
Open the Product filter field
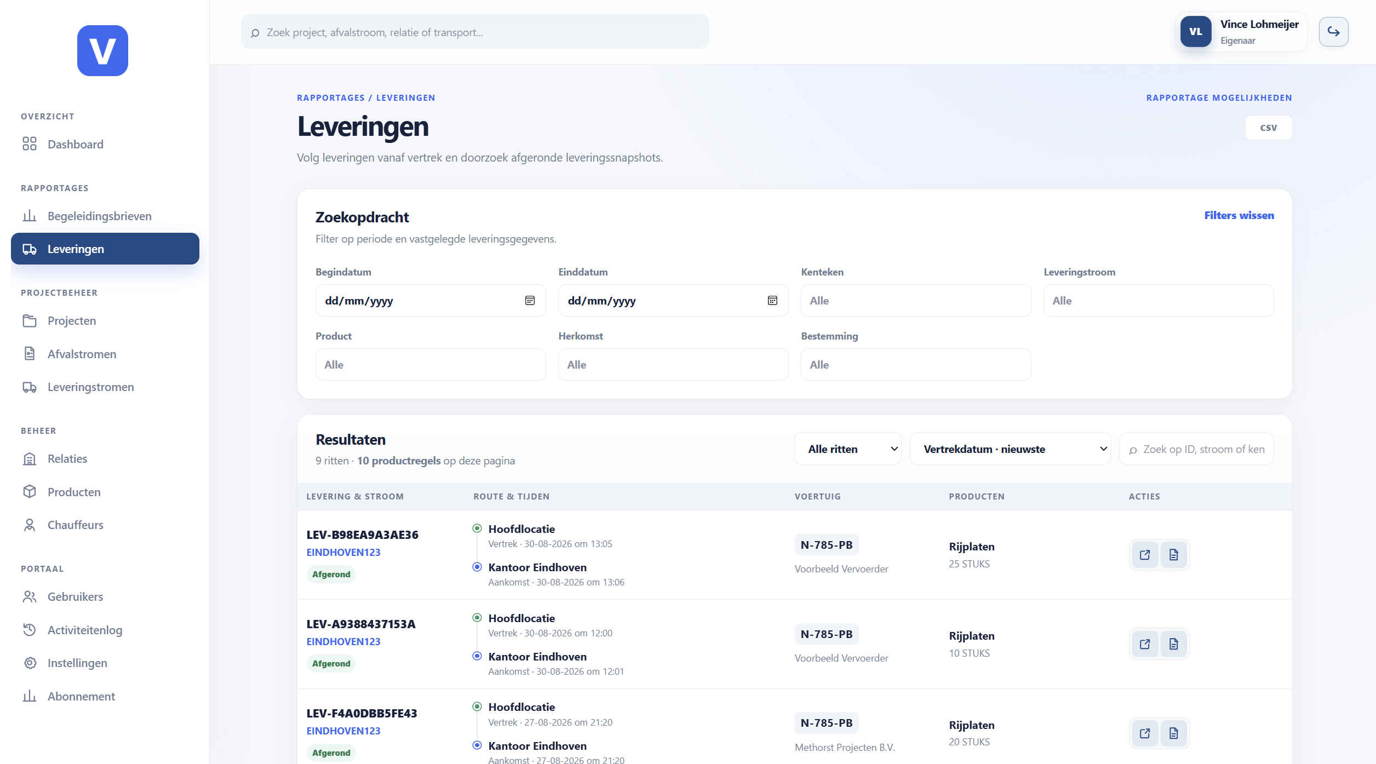click(x=431, y=365)
